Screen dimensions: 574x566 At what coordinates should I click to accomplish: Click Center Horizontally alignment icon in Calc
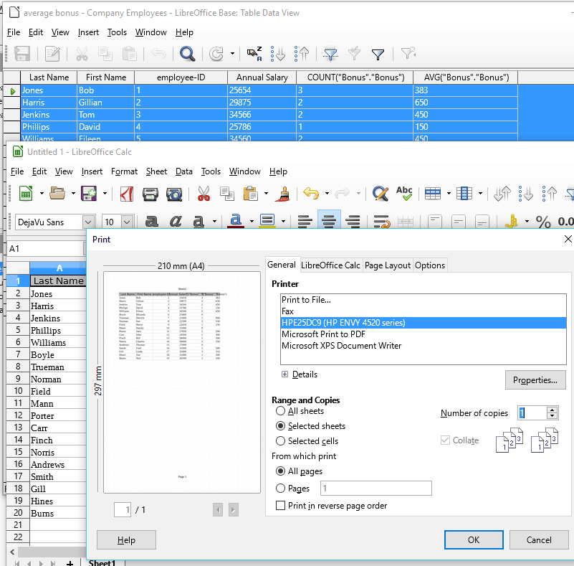tap(329, 220)
